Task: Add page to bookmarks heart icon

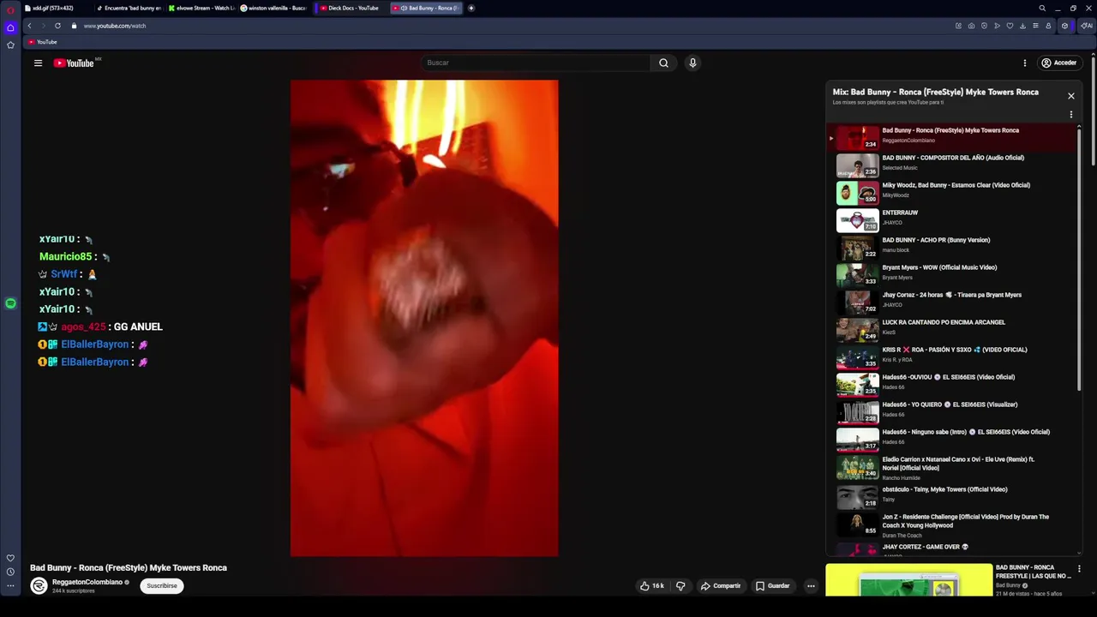Action: (x=1010, y=26)
